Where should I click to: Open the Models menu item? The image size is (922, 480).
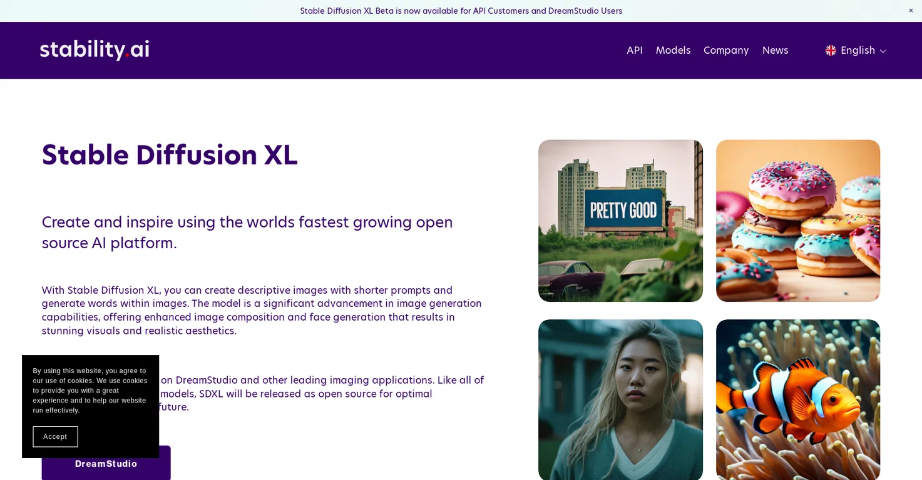coord(673,51)
